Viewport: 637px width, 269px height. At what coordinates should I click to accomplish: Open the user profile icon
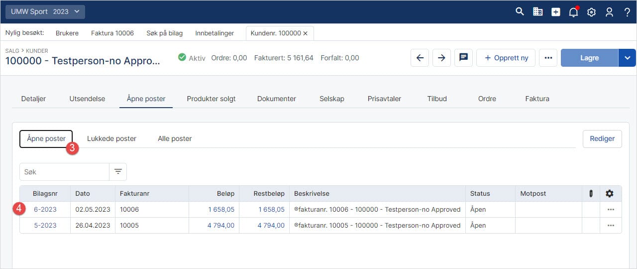point(609,12)
